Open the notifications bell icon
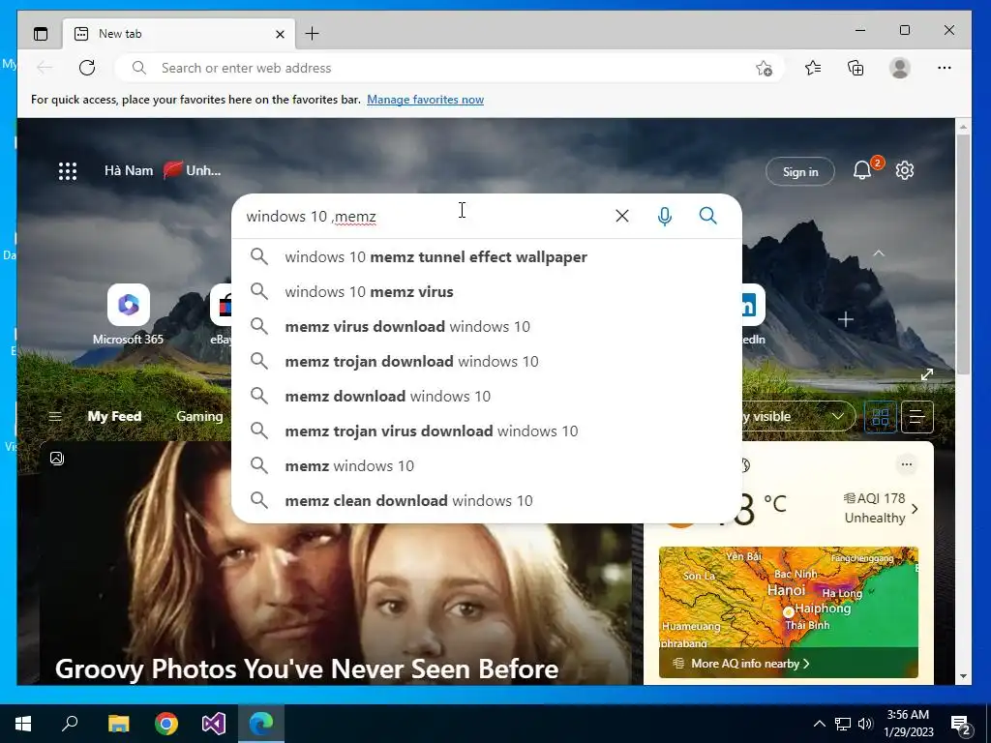The height and width of the screenshot is (743, 991). 862,170
